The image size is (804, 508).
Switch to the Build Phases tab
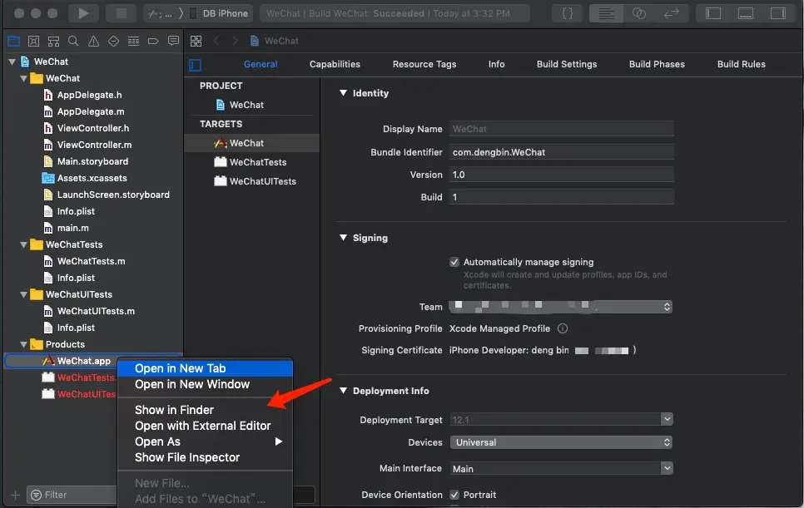click(x=657, y=64)
